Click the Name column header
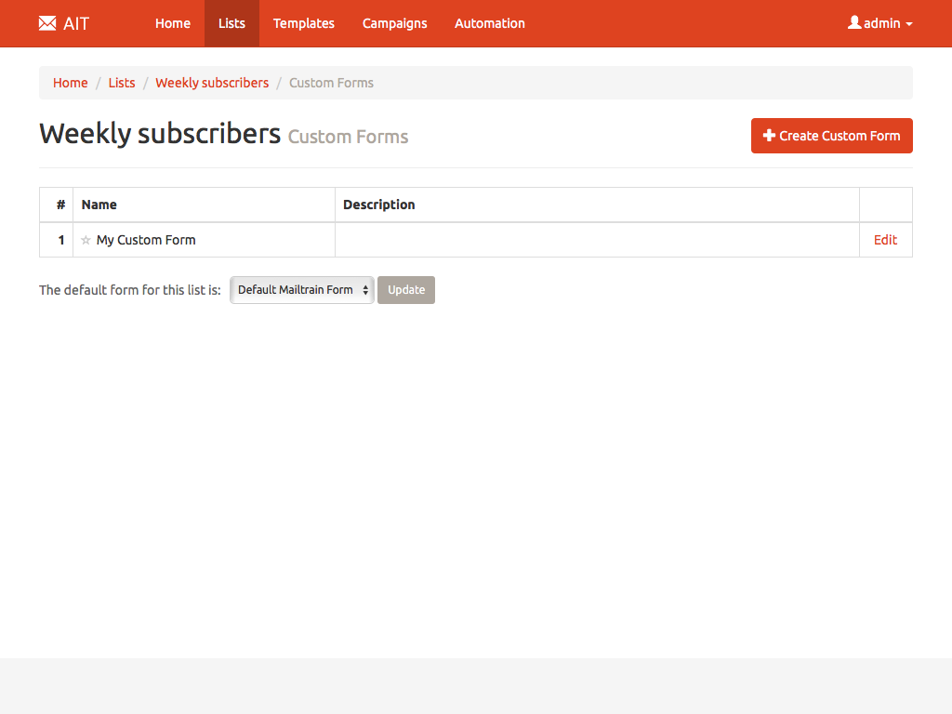The image size is (952, 714). 99,205
